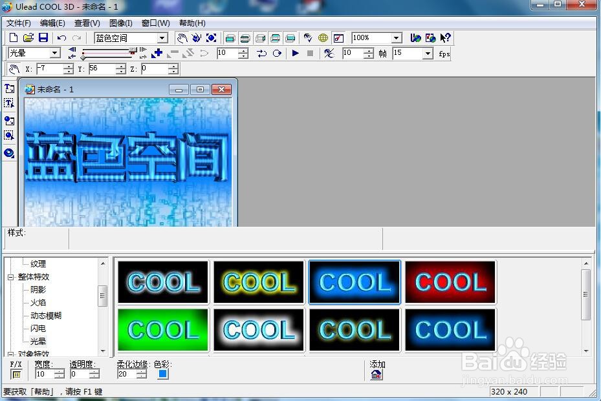Screen dimensions: 601x401
Task: Open the 15 fps rate dropdown
Action: coord(428,53)
